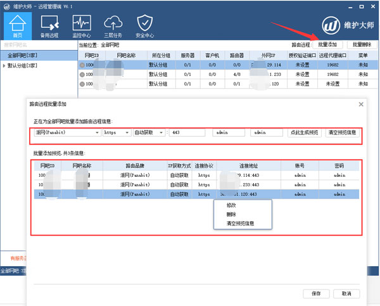Image resolution: width=380 pixels, height=306 pixels.
Task: Click the 保存 button
Action: tap(316, 293)
